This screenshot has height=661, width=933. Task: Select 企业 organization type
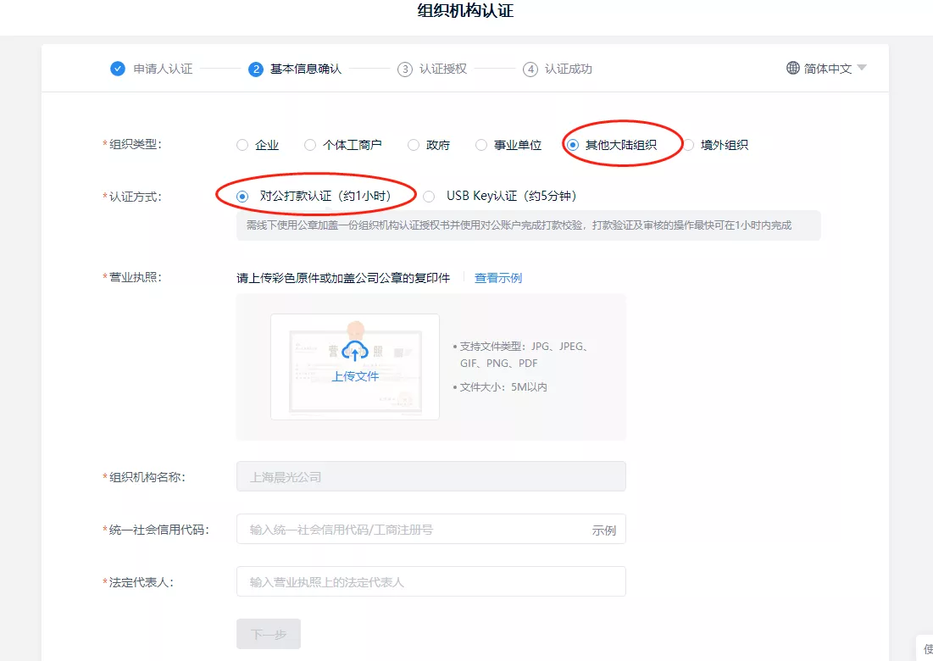(242, 145)
